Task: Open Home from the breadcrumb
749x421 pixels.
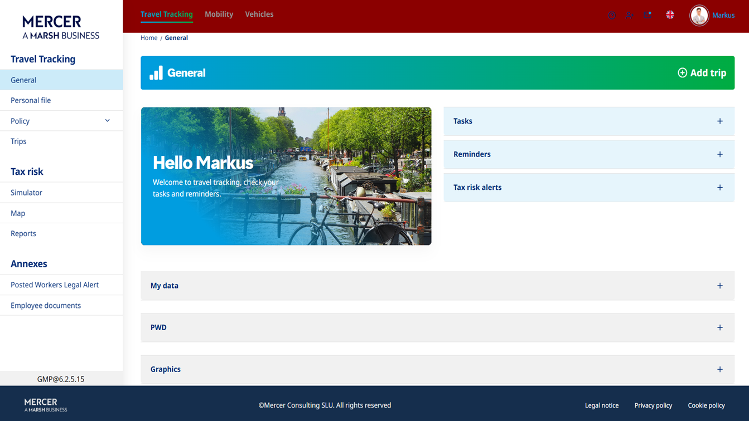Action: 149,37
